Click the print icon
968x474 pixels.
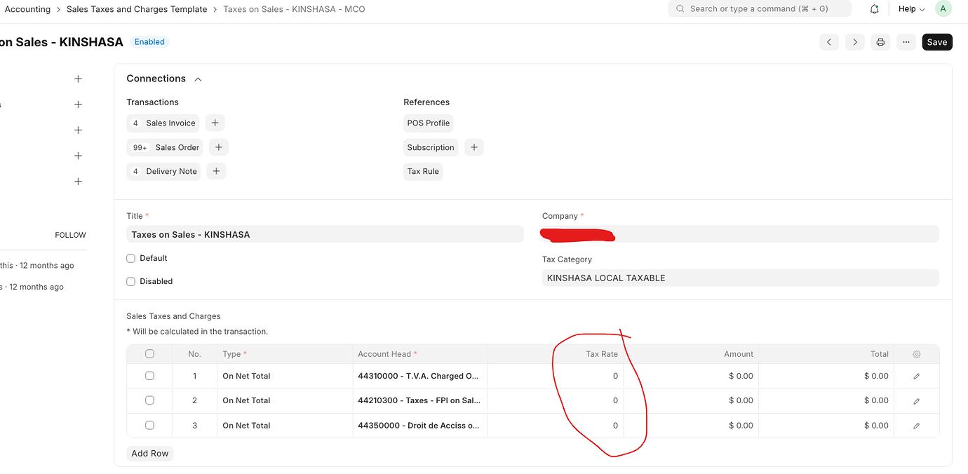880,42
